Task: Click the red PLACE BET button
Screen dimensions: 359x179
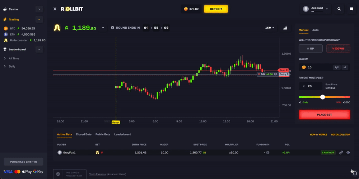Action: (x=325, y=115)
